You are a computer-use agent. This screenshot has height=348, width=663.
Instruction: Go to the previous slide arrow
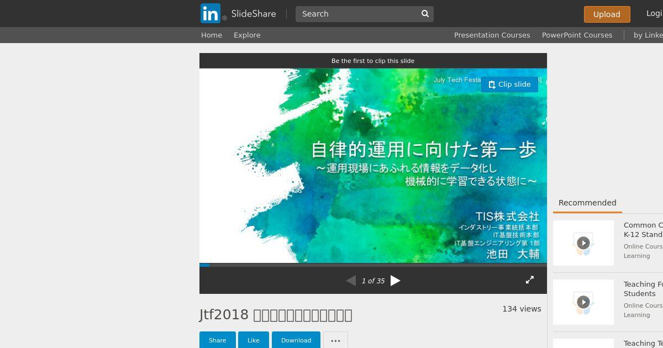pos(351,281)
